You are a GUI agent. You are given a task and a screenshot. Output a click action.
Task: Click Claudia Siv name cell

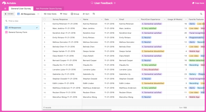[x=93, y=65]
